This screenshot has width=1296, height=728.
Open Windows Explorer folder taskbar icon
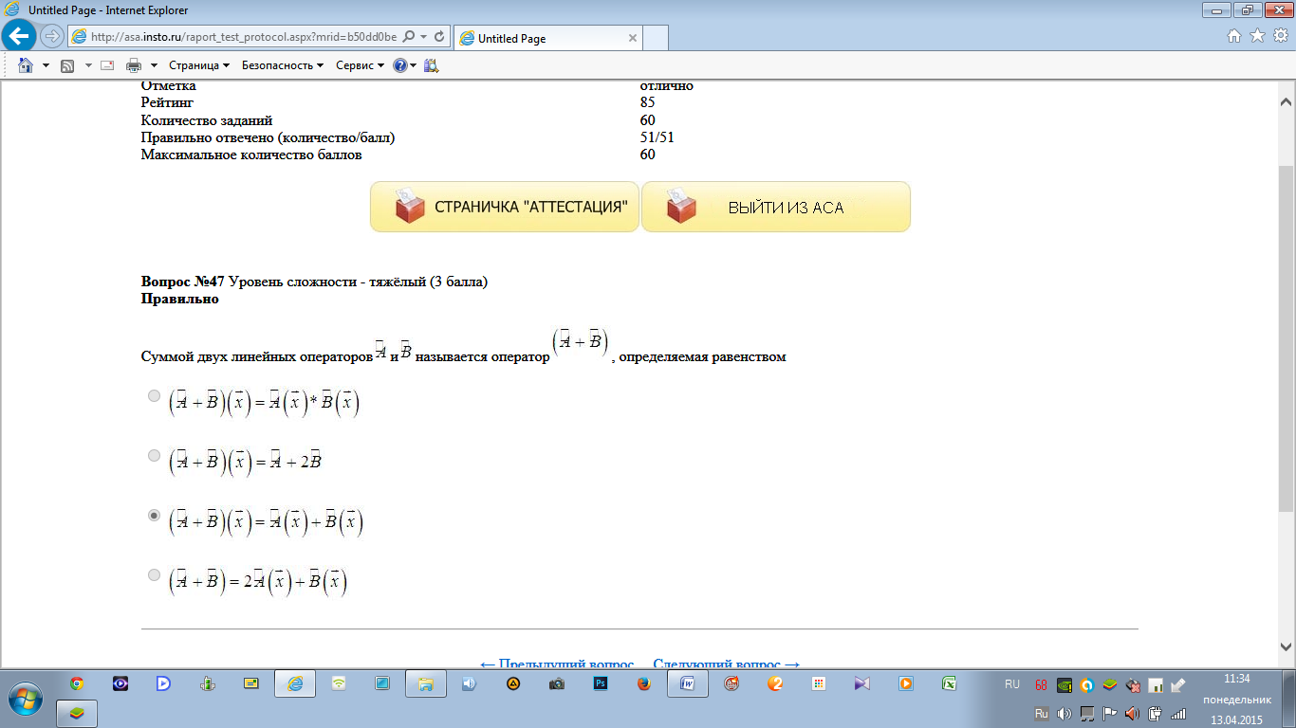tap(426, 683)
